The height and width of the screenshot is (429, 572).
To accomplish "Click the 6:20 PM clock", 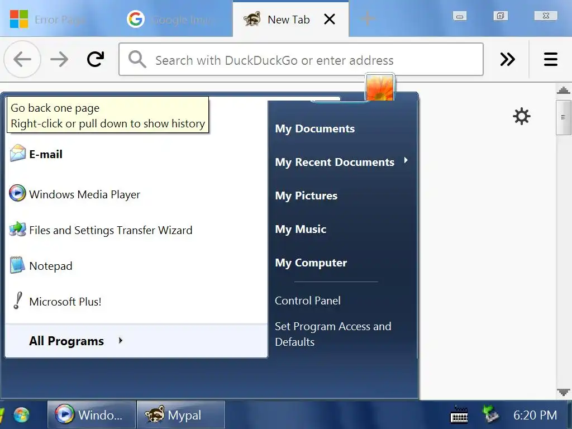I will (535, 415).
